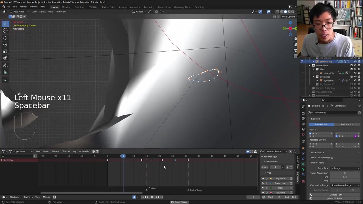Choose the Annotate pencil tool
Image resolution: width=363 pixels, height=204 pixels.
[5, 66]
